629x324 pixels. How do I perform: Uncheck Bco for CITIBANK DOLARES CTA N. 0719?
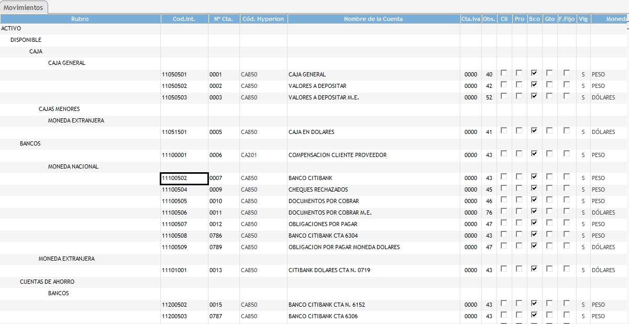pyautogui.click(x=534, y=269)
